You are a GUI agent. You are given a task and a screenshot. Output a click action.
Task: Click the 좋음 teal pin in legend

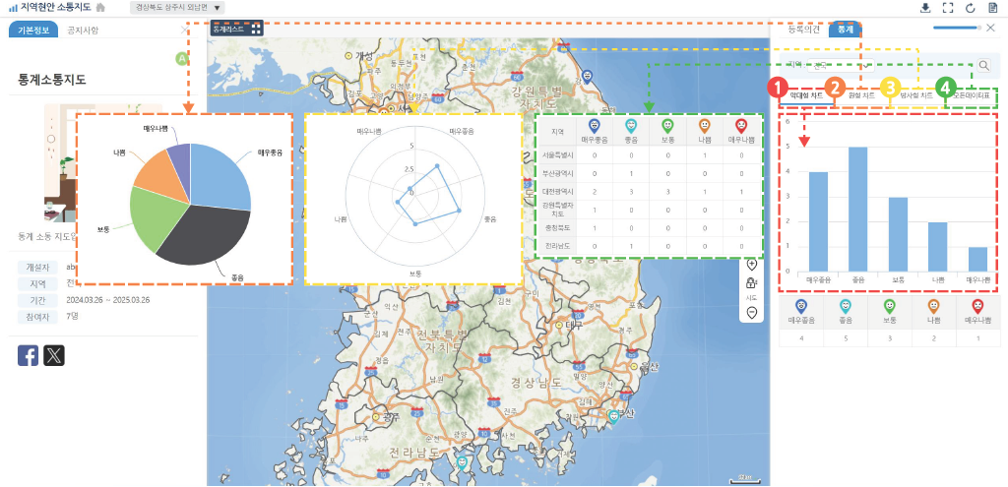[x=845, y=306]
